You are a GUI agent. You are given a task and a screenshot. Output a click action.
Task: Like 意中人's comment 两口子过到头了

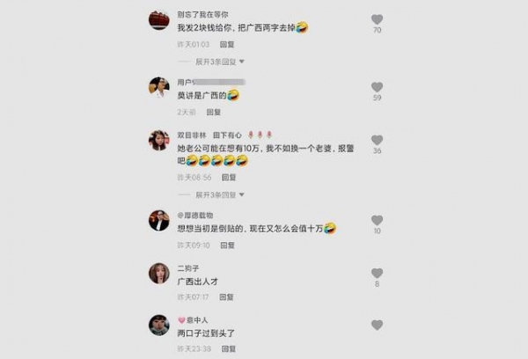377,325
